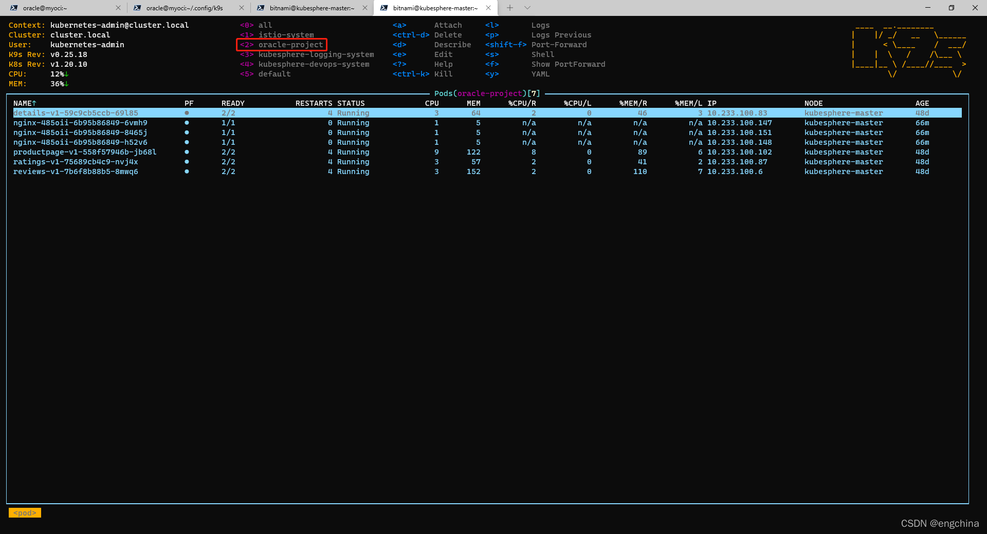
Task: Click IP 10.233.100.102
Action: pos(739,152)
